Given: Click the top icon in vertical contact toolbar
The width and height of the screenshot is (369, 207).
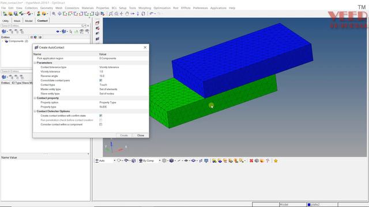Looking at the screenshot, I should [x=97, y=23].
